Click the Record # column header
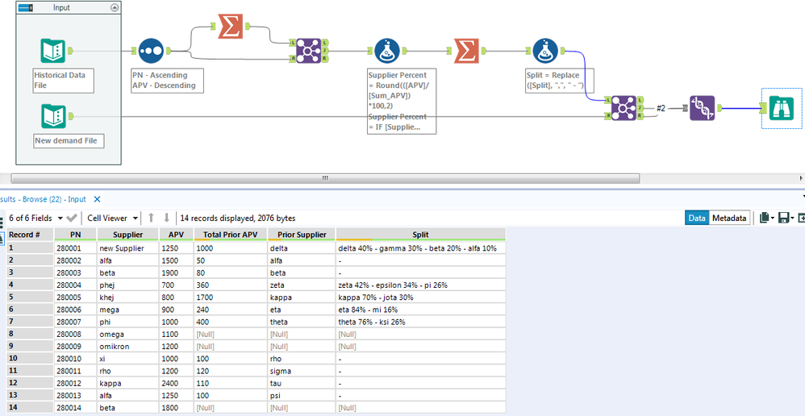Image resolution: width=805 pixels, height=416 pixels. [30, 235]
